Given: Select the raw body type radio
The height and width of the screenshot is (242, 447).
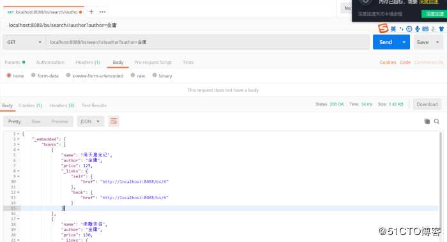Looking at the screenshot, I should point(133,75).
